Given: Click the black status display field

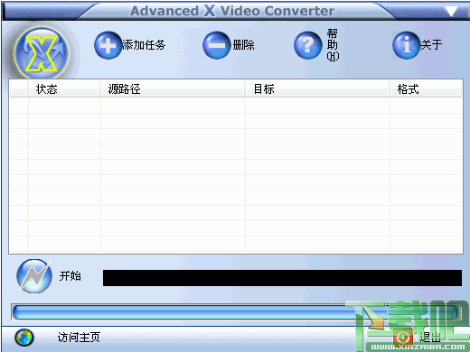Looking at the screenshot, I should pos(282,278).
